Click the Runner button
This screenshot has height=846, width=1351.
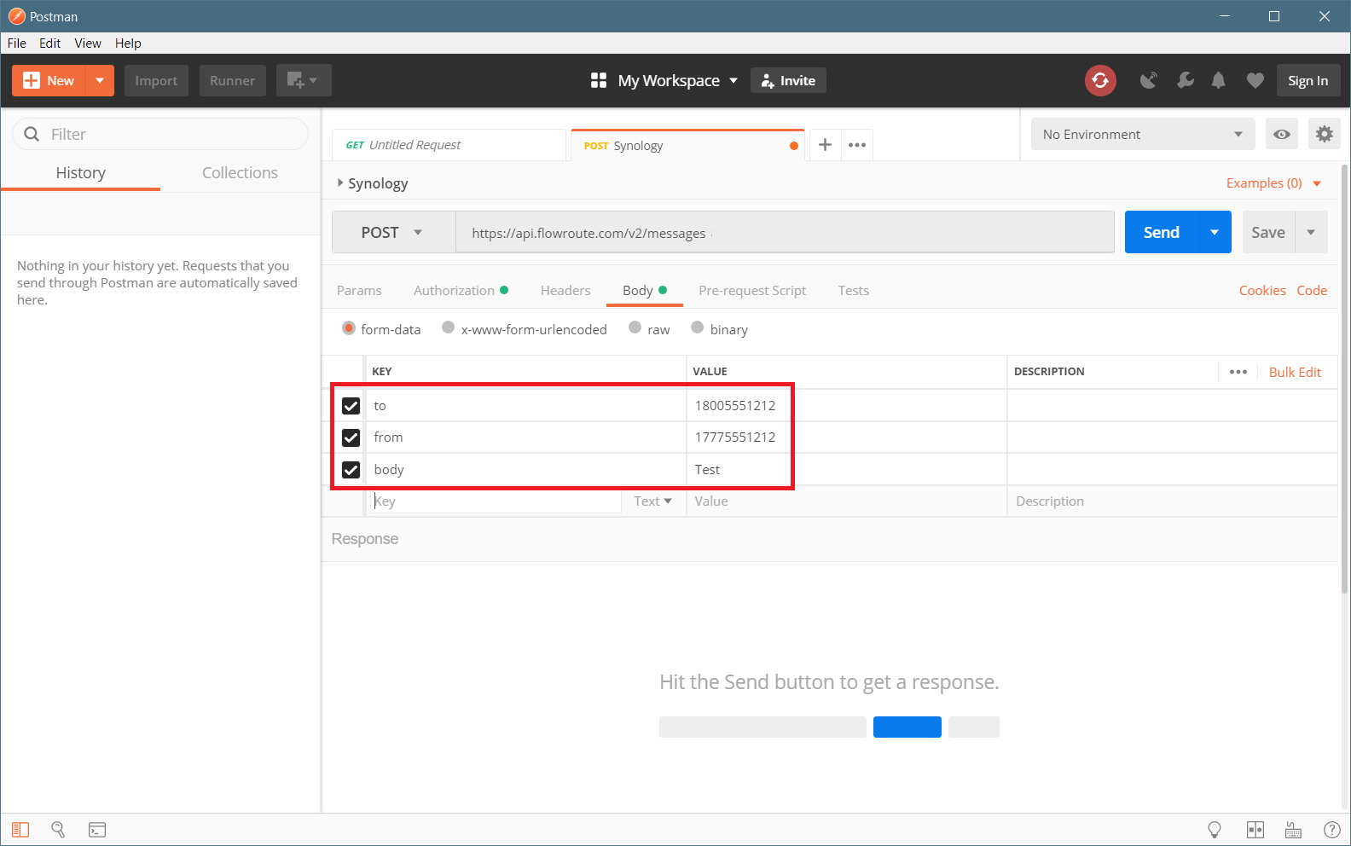click(x=232, y=80)
